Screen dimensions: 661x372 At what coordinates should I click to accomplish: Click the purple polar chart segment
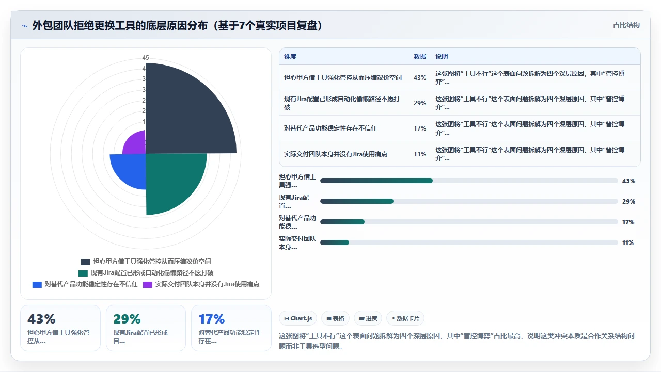click(x=136, y=144)
